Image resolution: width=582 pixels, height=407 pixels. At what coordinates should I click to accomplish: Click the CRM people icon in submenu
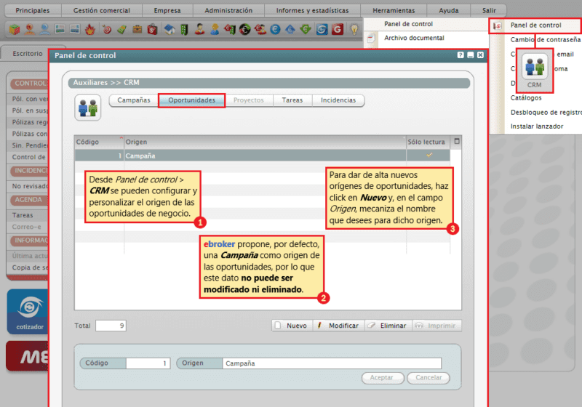535,70
